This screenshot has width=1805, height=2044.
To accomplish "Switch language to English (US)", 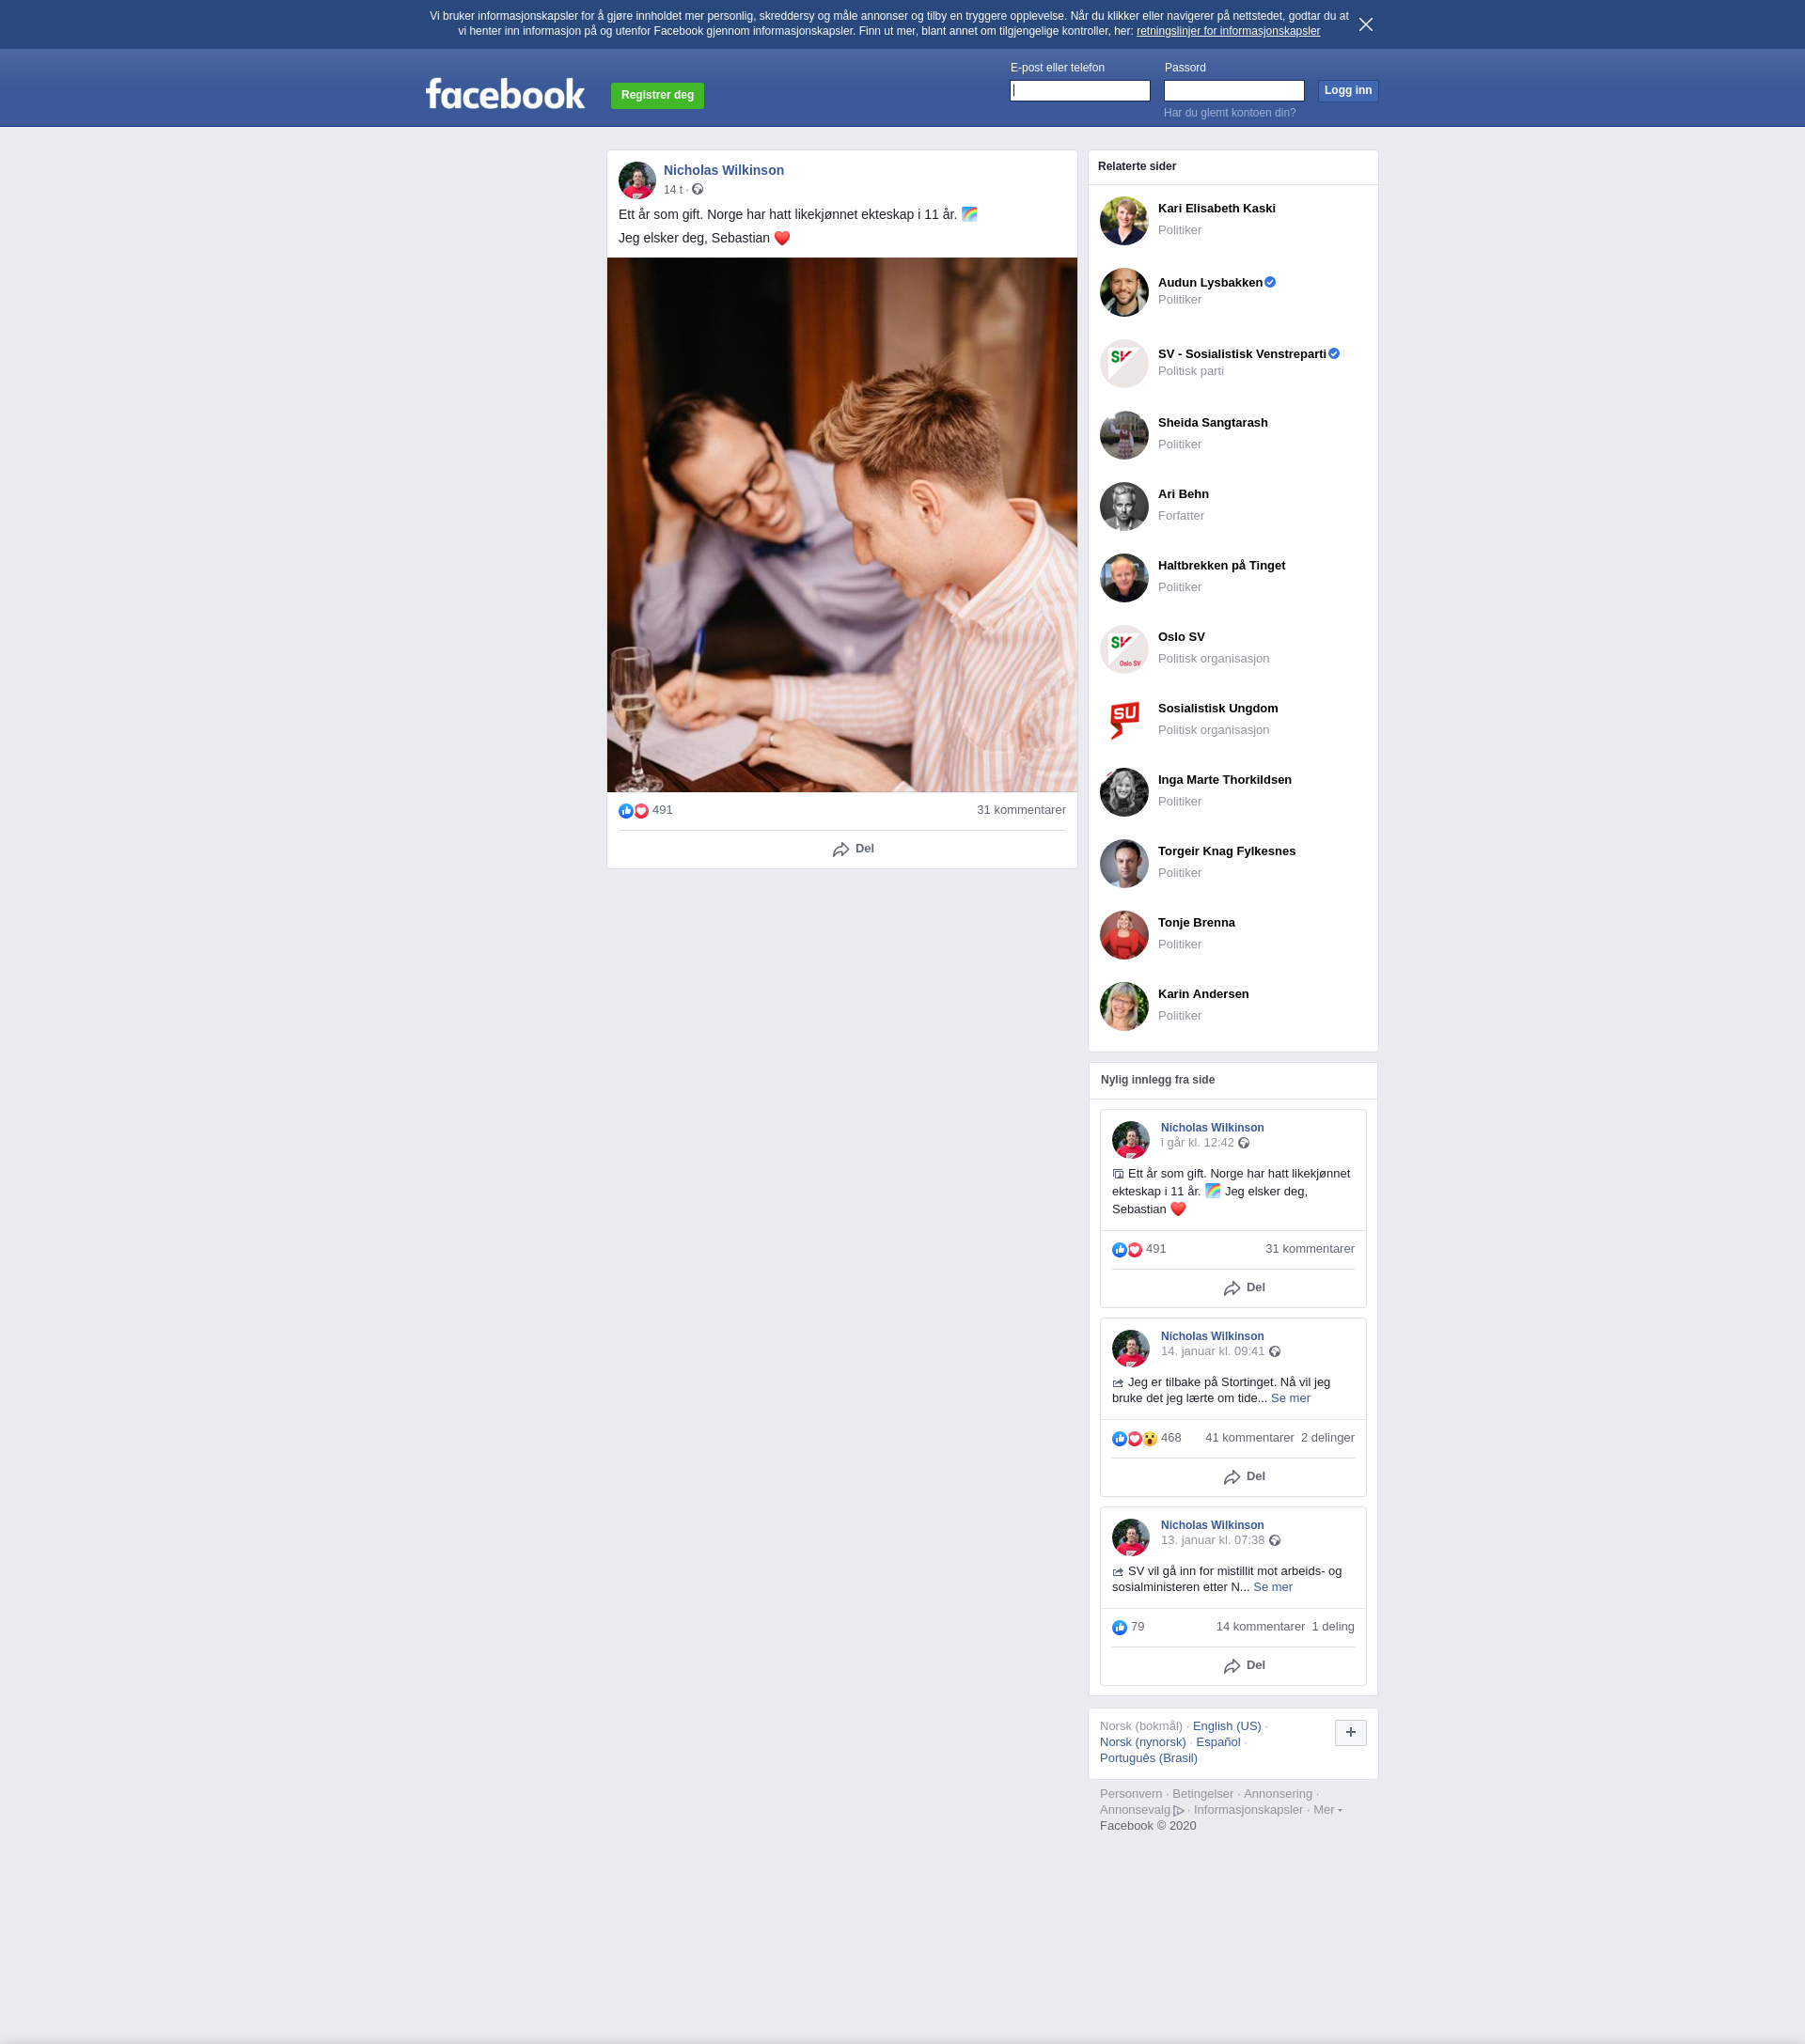I will 1227,1726.
